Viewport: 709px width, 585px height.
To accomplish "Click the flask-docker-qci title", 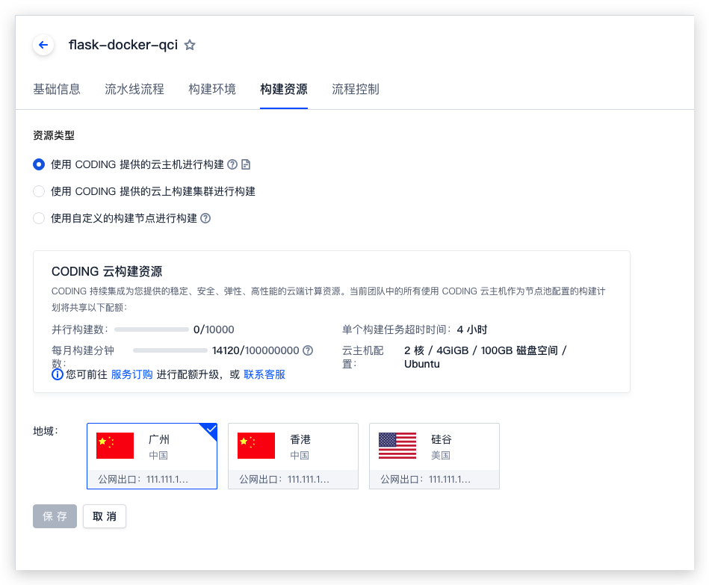I will click(123, 45).
